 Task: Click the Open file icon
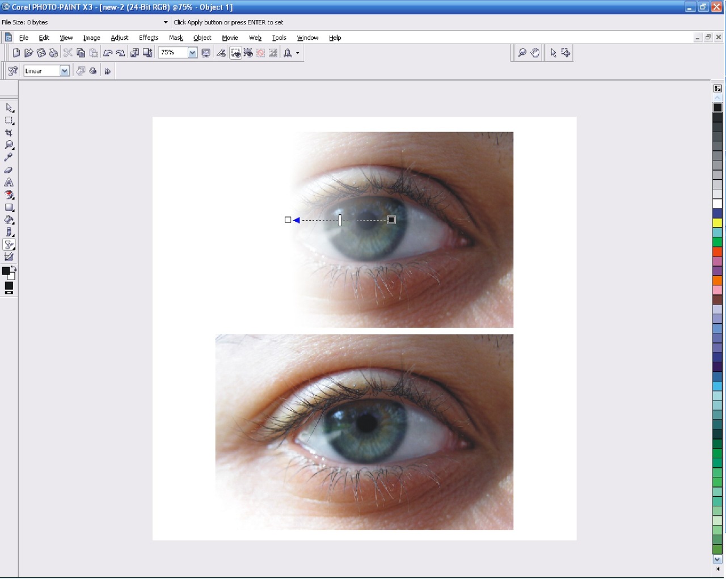pos(29,53)
